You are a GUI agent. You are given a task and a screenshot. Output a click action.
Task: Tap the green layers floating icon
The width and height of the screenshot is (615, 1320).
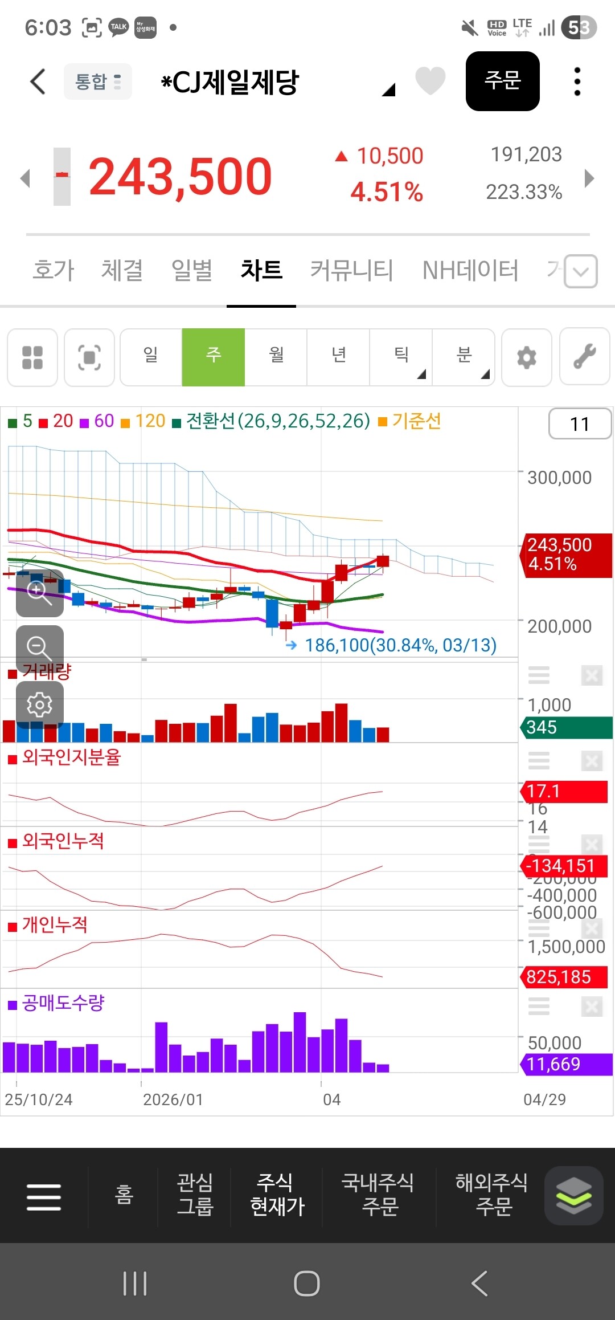573,1195
